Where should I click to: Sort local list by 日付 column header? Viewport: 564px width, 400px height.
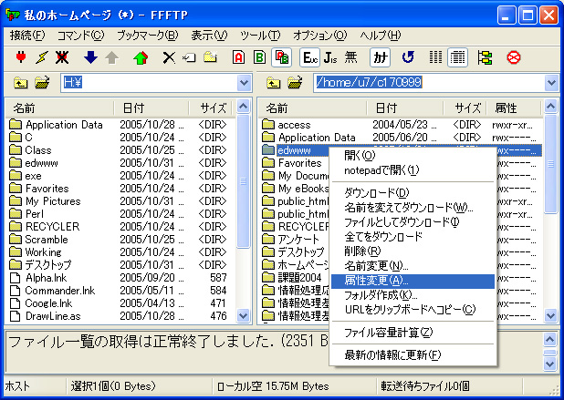[x=151, y=108]
